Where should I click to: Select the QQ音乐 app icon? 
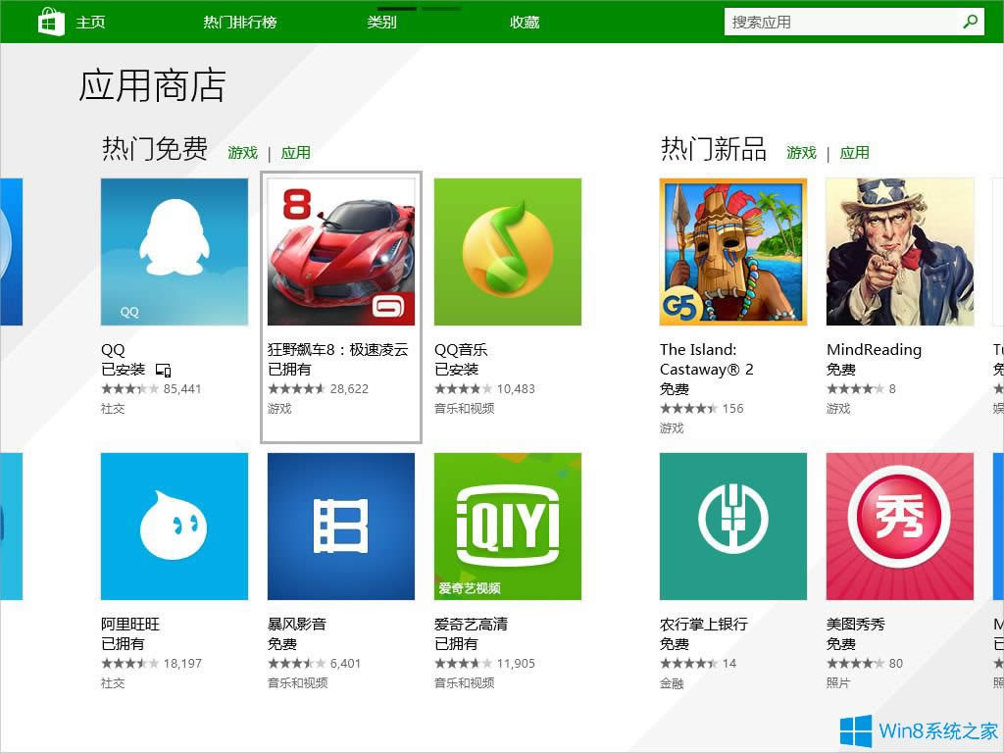507,251
